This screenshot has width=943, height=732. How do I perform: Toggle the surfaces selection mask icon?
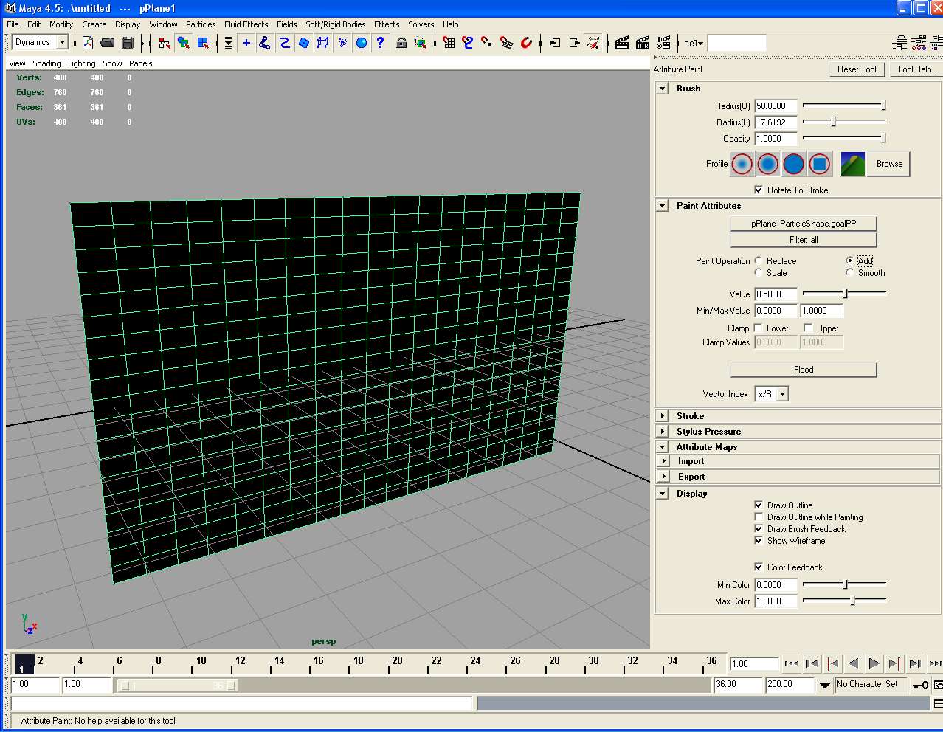pos(303,43)
